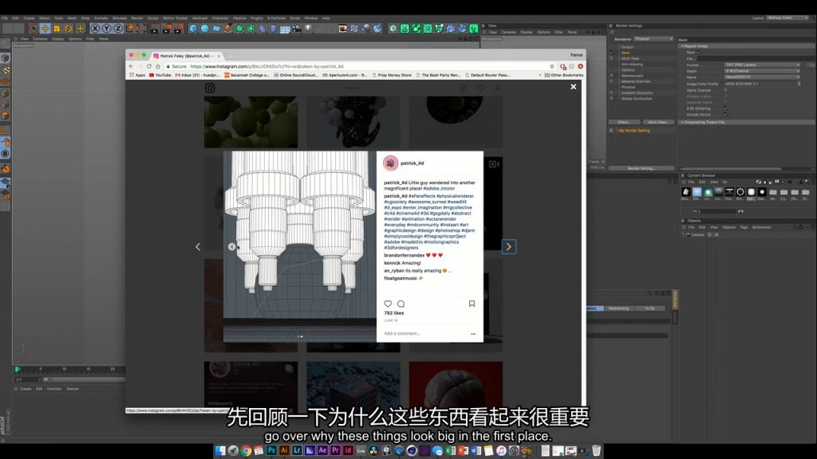Select the Move tool in toolbar
Image resolution: width=817 pixels, height=459 pixels.
point(45,29)
